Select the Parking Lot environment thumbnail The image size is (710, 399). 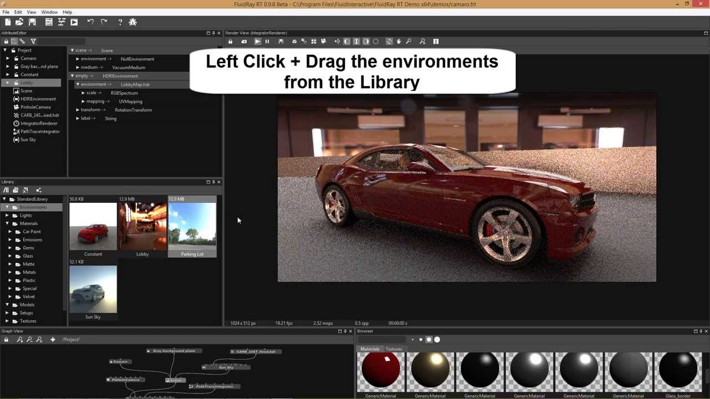(192, 226)
